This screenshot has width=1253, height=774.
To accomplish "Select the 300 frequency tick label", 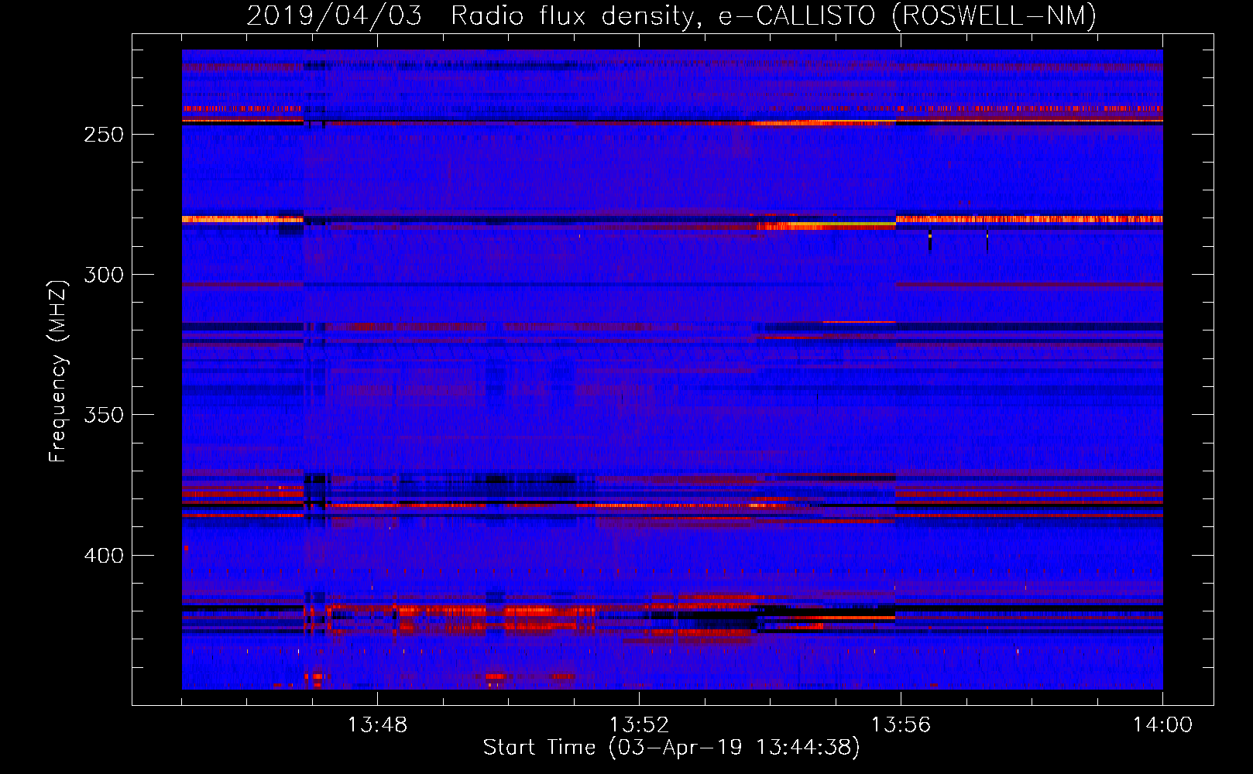I will click(104, 275).
